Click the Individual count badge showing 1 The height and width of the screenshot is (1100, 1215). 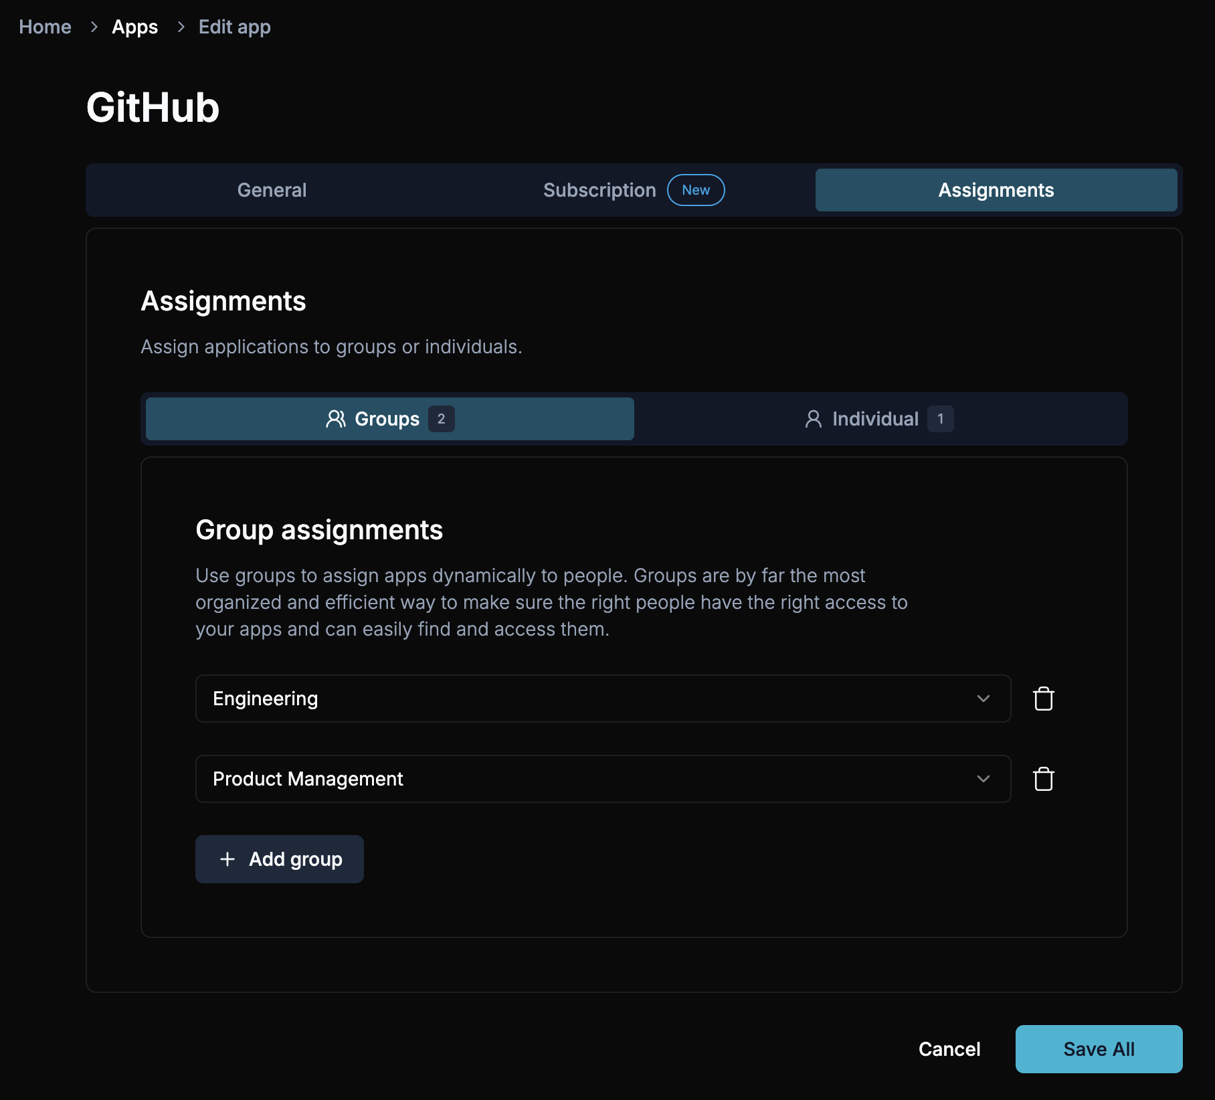(x=940, y=419)
